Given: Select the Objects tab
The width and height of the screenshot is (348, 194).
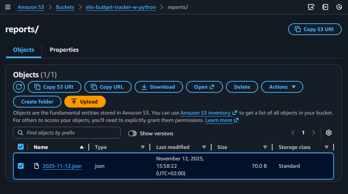Looking at the screenshot, I should (24, 50).
